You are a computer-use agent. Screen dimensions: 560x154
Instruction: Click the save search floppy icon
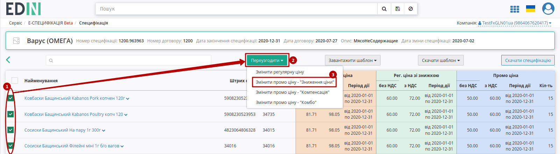pyautogui.click(x=398, y=9)
